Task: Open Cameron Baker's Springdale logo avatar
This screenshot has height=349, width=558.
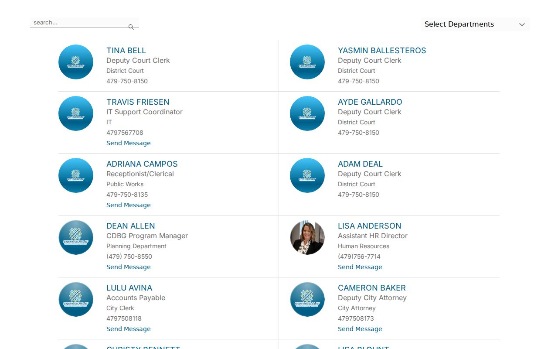Action: coord(307,299)
